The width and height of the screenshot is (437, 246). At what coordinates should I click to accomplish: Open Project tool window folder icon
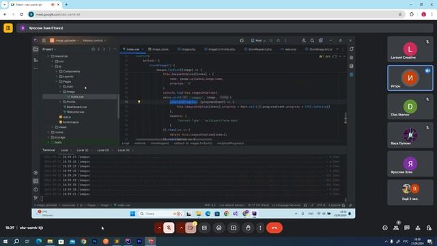tap(36, 49)
